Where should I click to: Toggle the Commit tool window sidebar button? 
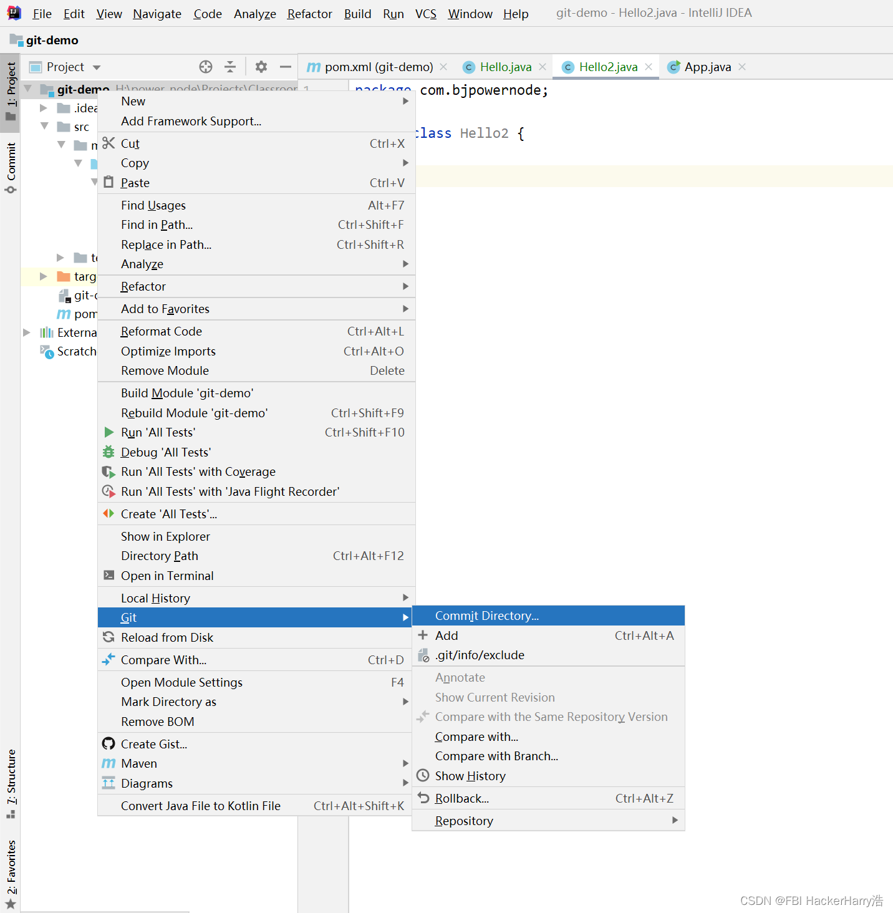point(11,168)
